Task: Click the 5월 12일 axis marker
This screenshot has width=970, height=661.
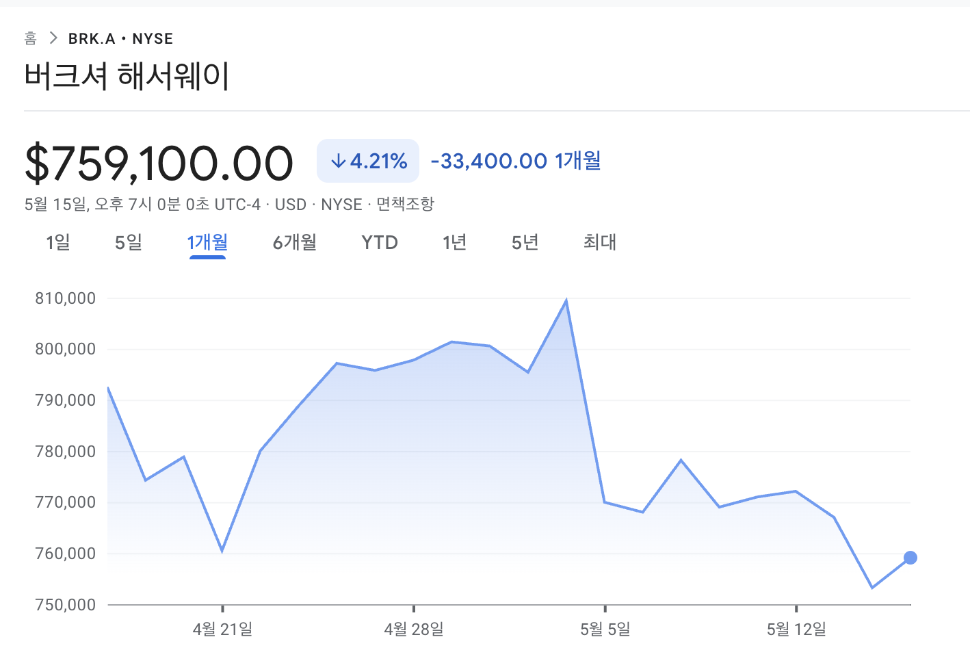Action: [x=796, y=628]
